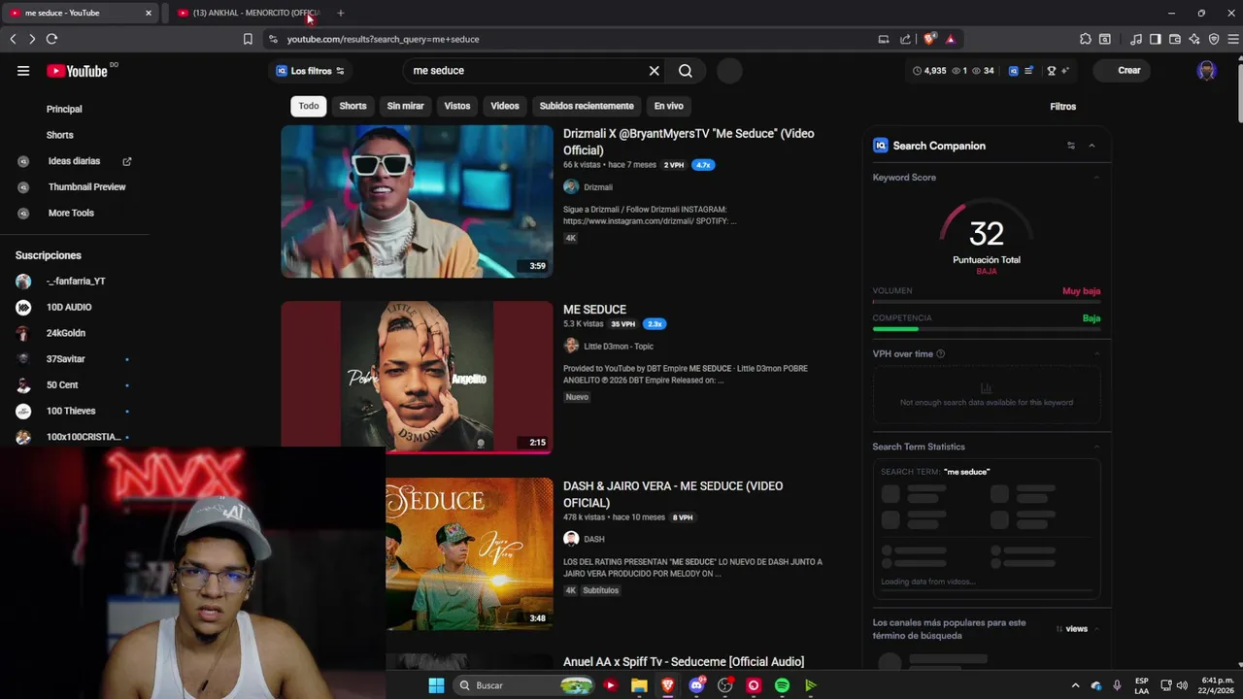Image resolution: width=1243 pixels, height=699 pixels.
Task: Open Little D3mon - Topic channel link
Action: point(619,347)
